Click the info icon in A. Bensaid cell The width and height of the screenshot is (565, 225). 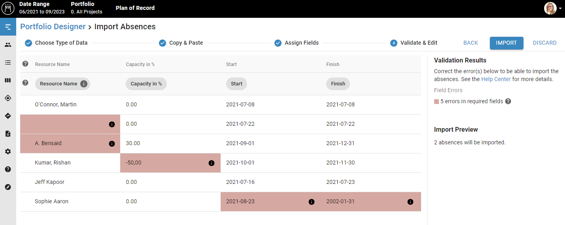click(x=111, y=144)
